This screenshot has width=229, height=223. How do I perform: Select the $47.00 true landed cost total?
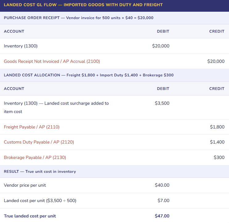162,216
